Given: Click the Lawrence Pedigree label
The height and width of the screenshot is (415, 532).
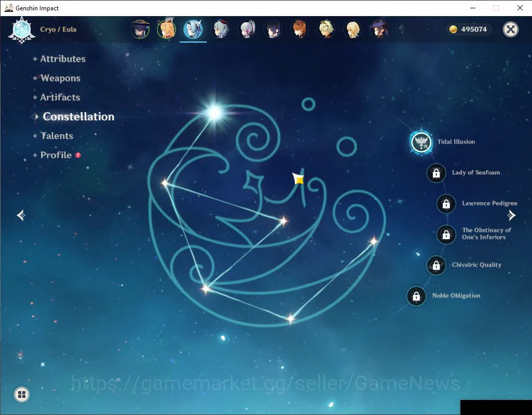Looking at the screenshot, I should coord(489,203).
